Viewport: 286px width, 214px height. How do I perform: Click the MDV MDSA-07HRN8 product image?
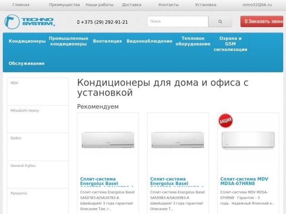[x=248, y=140]
